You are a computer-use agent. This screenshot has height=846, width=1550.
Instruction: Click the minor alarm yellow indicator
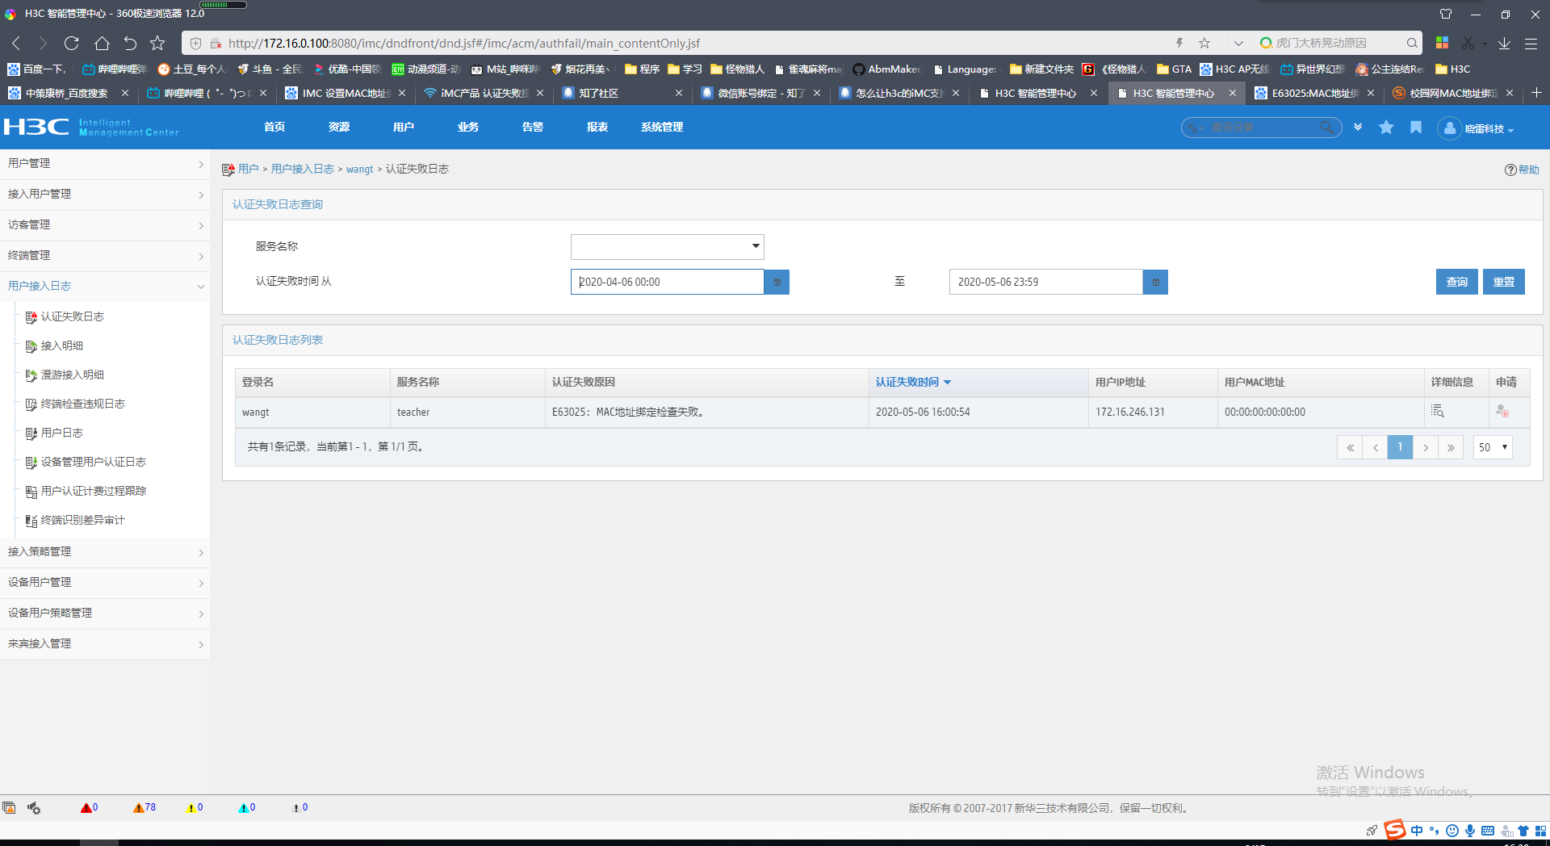(195, 807)
